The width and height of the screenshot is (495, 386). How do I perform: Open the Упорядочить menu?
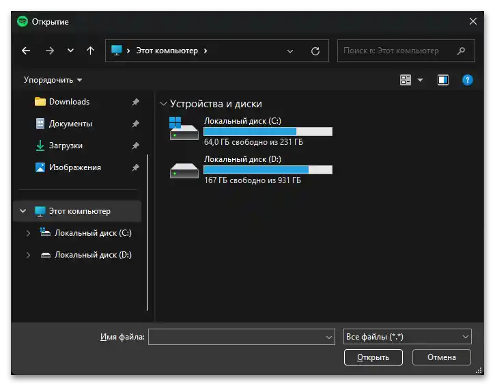pyautogui.click(x=53, y=80)
